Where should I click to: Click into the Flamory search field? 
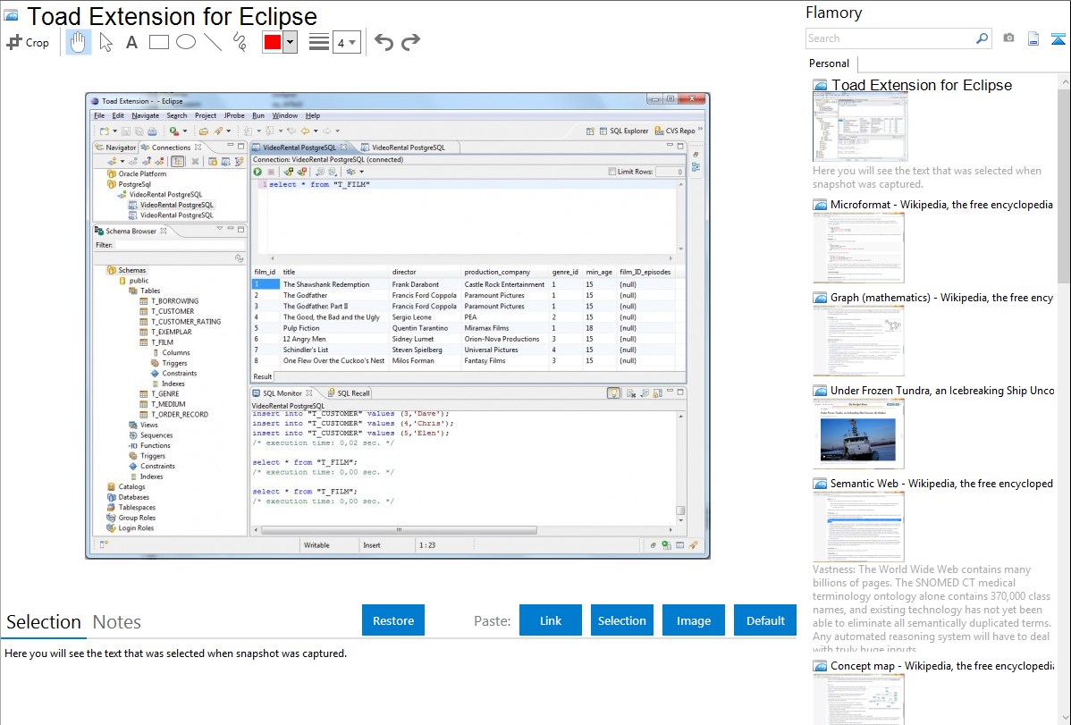click(x=890, y=38)
